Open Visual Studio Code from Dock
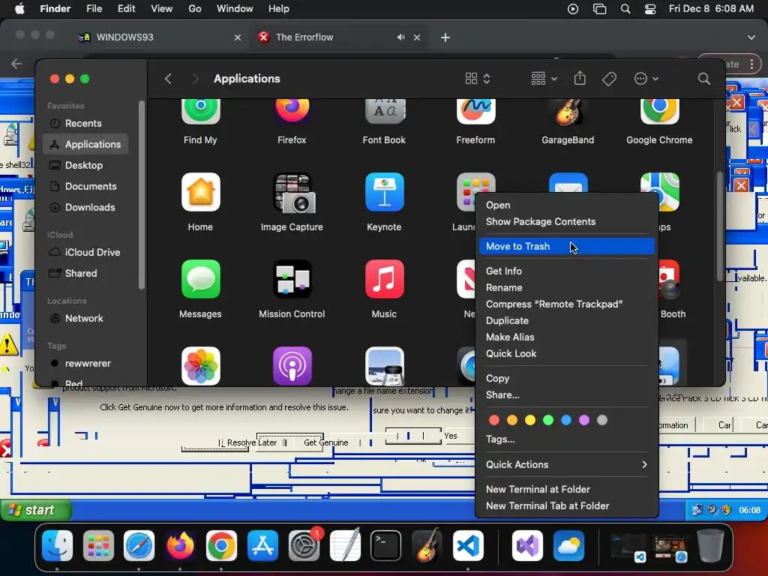Image resolution: width=768 pixels, height=576 pixels. pos(468,545)
